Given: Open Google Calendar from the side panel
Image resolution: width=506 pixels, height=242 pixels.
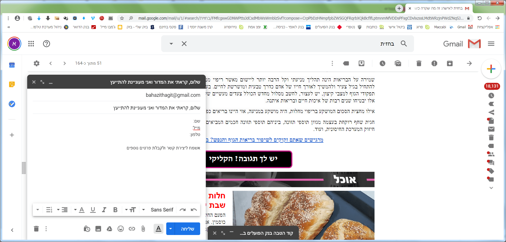Looking at the screenshot, I should 12,65.
